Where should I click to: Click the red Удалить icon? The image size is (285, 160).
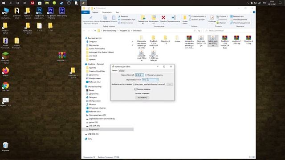point(163,18)
